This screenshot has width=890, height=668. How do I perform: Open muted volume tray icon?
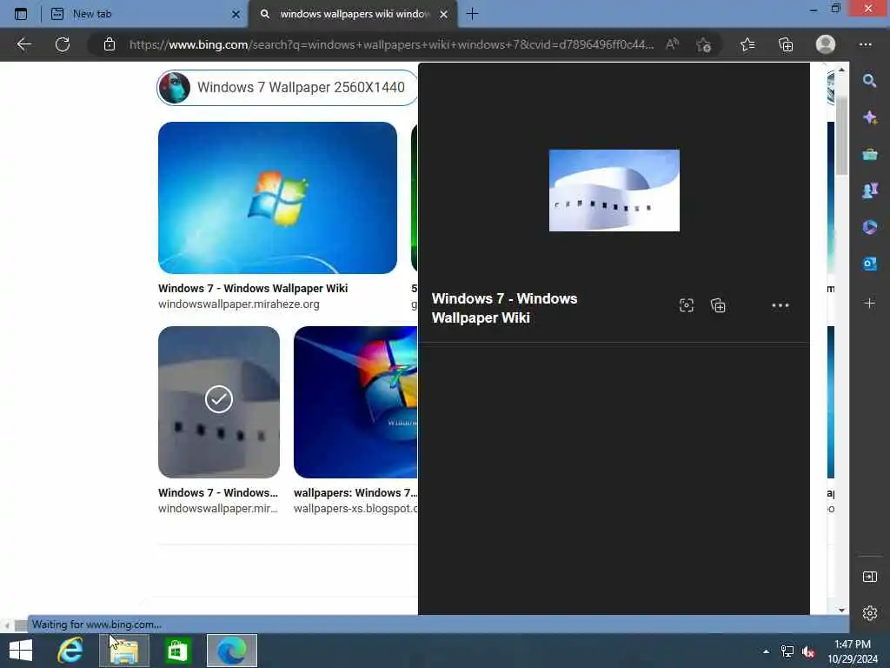click(808, 651)
